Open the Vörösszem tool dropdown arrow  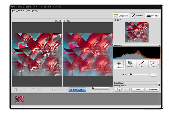(124, 64)
